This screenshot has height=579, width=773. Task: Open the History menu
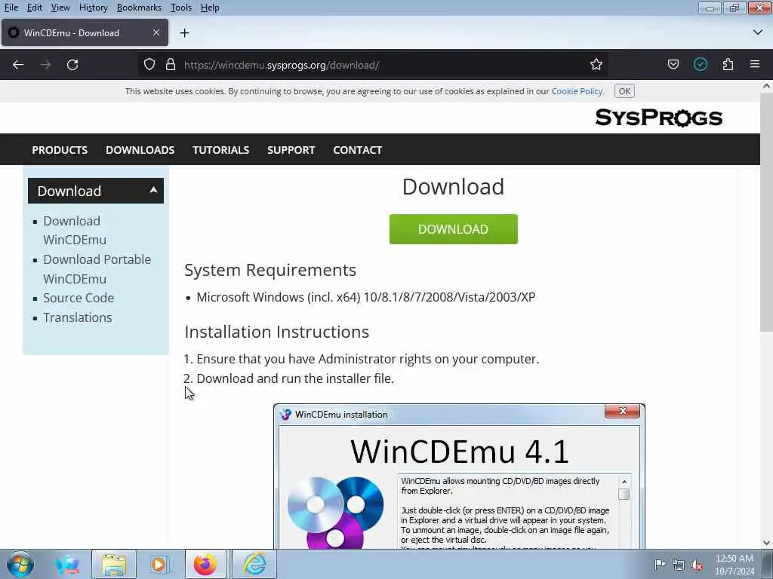(93, 8)
